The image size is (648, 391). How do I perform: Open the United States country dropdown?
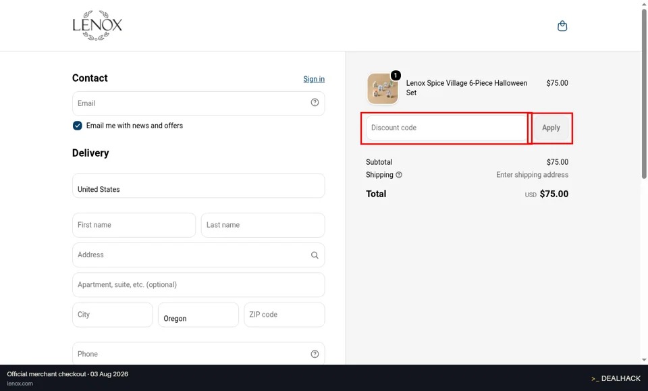point(198,186)
